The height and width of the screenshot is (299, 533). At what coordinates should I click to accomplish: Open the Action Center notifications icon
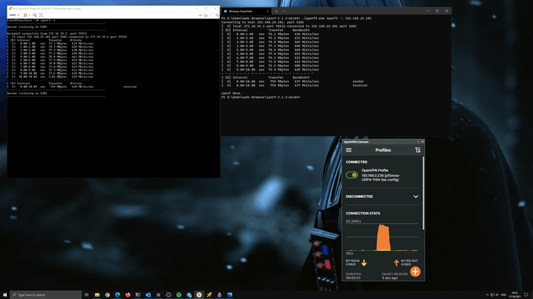(526, 294)
